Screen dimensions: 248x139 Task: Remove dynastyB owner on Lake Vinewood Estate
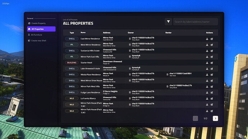[x=130, y=68]
